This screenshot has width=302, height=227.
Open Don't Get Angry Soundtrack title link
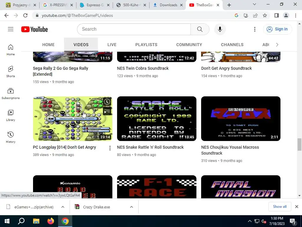click(x=226, y=68)
